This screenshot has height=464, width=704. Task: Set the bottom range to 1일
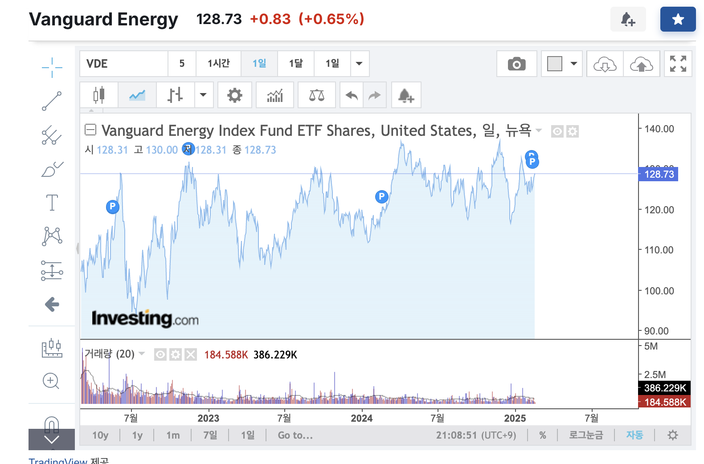(248, 435)
